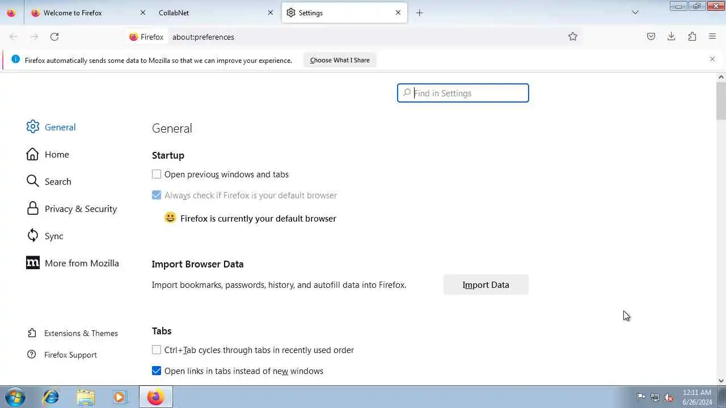This screenshot has height=408, width=726.
Task: Click the info icon in notification bar
Action: tap(15, 59)
